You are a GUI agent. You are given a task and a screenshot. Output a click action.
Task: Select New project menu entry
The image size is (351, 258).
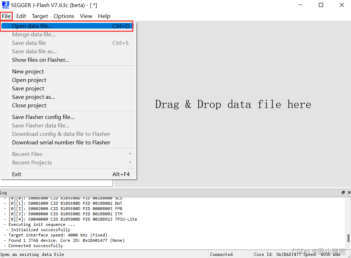coord(68,72)
